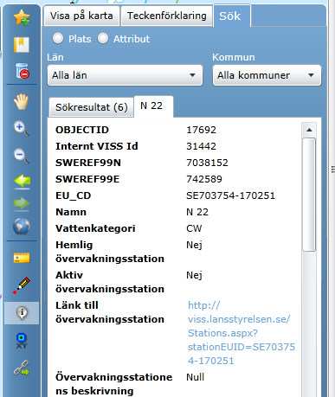Select the yellow measure ruler tool

[22, 258]
